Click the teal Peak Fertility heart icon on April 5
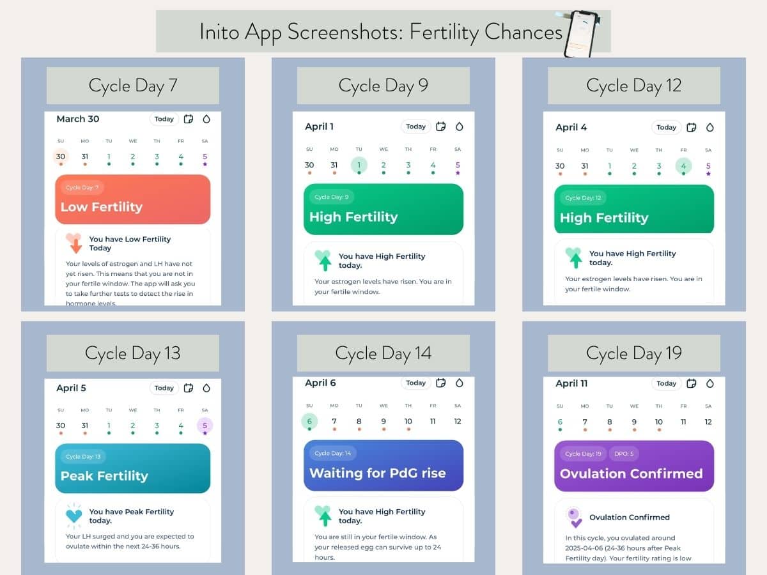Screen dimensions: 767x575 (74, 514)
